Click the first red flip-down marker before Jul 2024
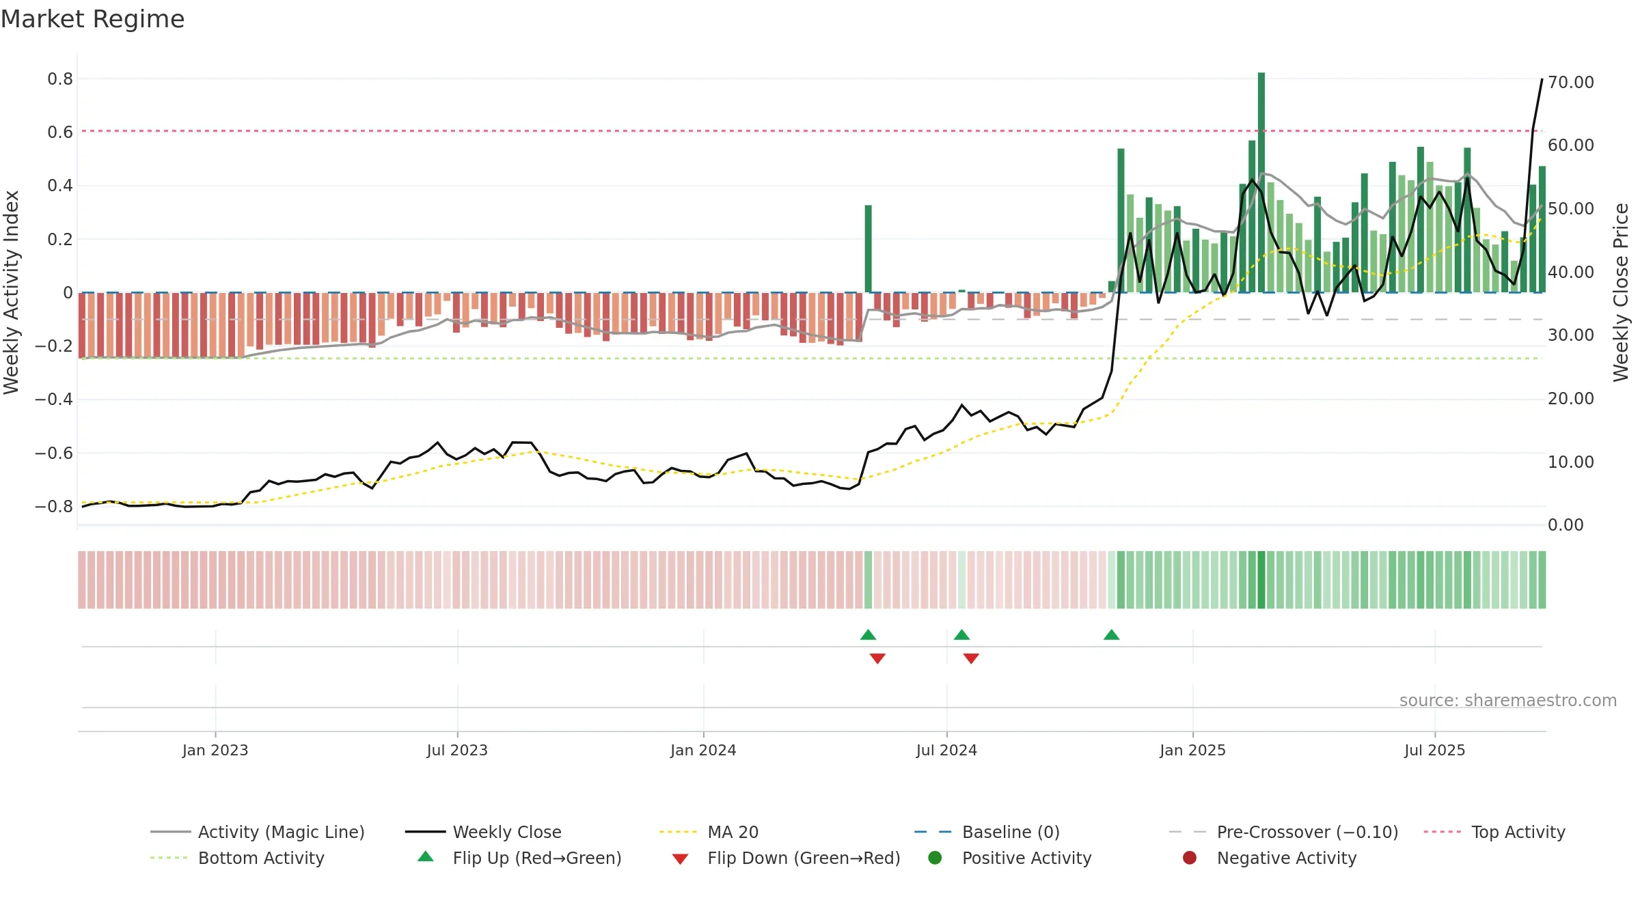The height and width of the screenshot is (922, 1640). click(x=877, y=658)
